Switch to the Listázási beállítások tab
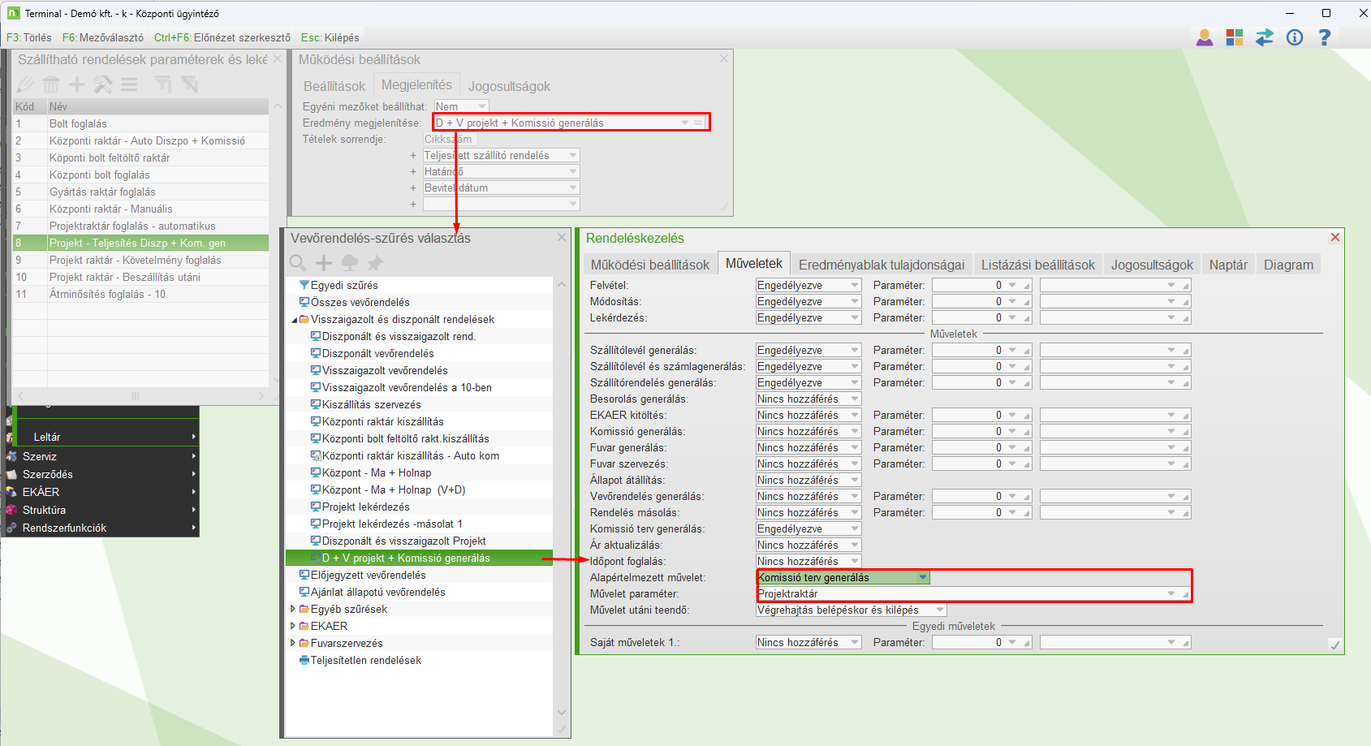 coord(1037,265)
